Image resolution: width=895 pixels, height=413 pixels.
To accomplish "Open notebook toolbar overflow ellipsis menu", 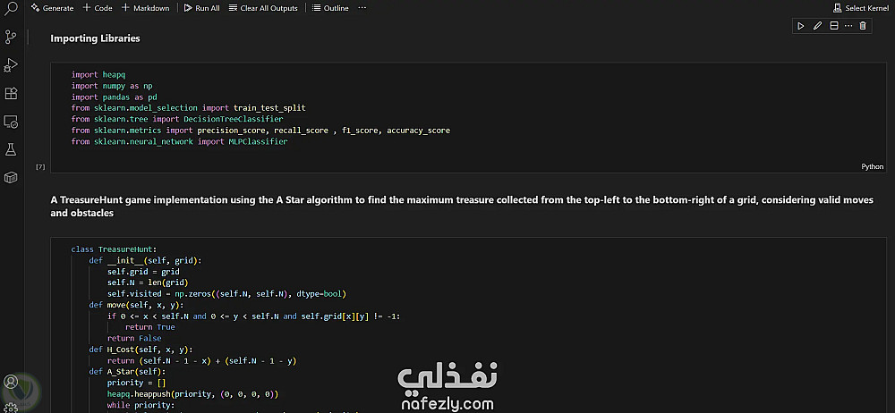I will [362, 8].
